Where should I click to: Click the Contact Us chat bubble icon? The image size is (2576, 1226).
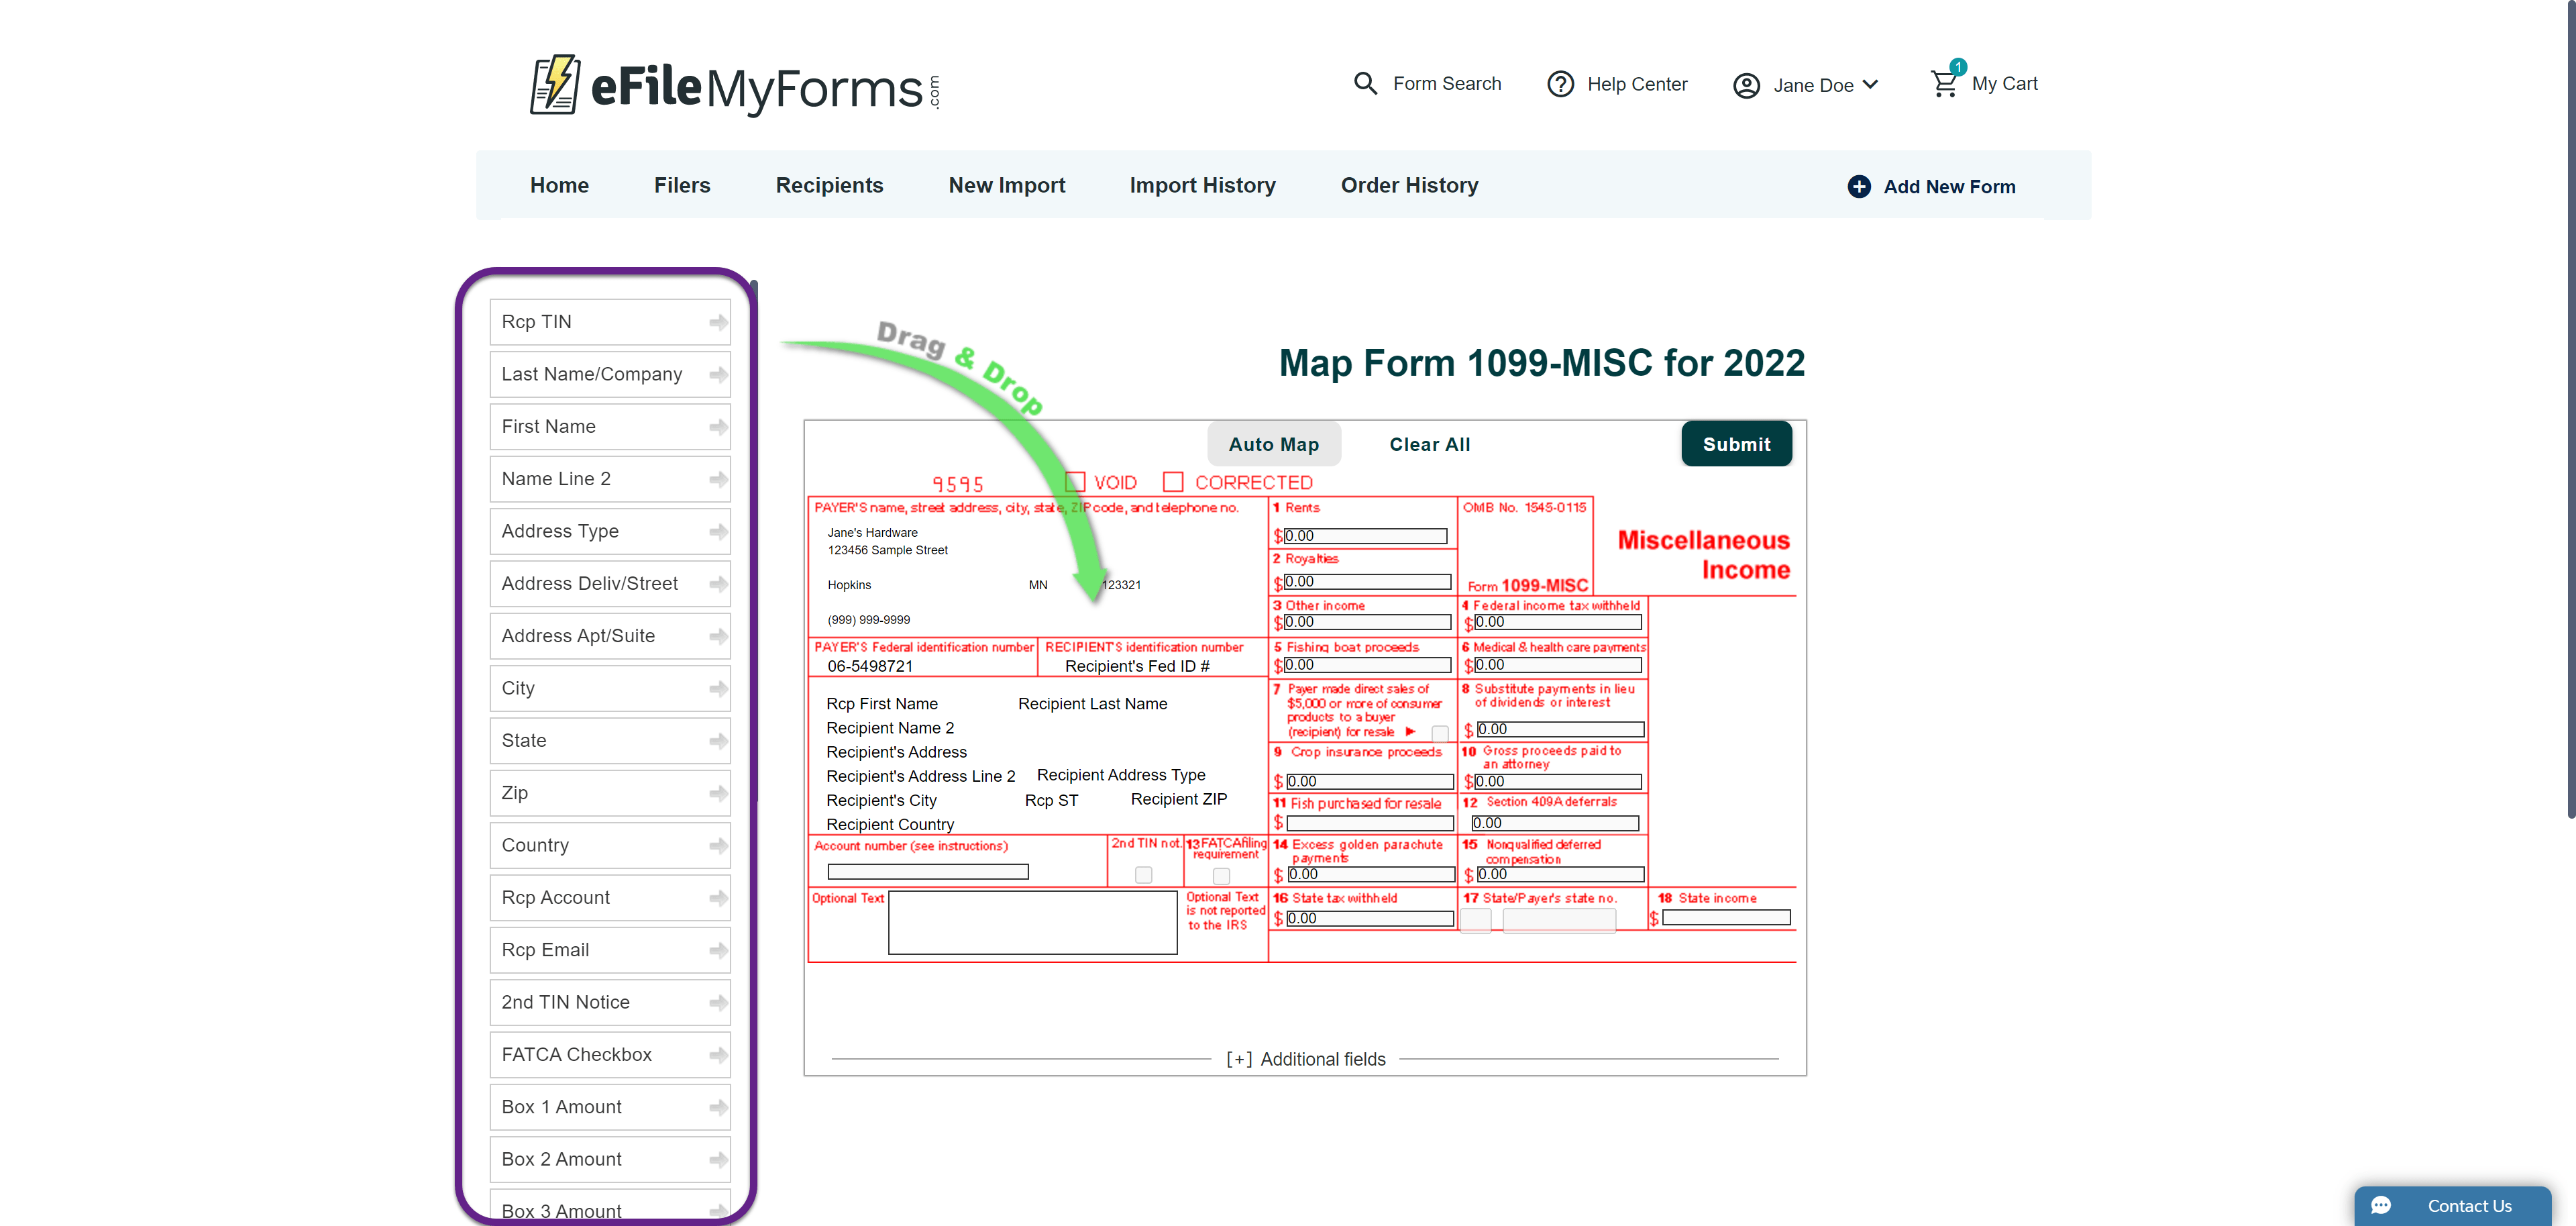point(2381,1205)
